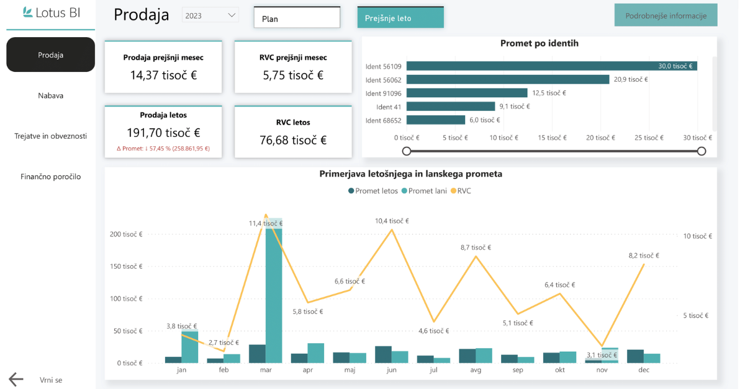Go to Trejatve in obveznosti page

point(50,136)
